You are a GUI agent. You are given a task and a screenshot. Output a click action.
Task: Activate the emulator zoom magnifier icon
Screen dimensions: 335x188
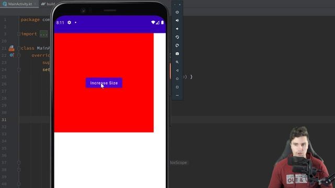(x=177, y=62)
